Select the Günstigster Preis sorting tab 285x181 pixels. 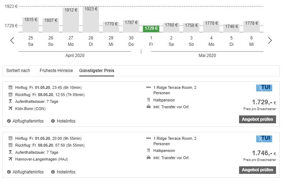point(97,71)
